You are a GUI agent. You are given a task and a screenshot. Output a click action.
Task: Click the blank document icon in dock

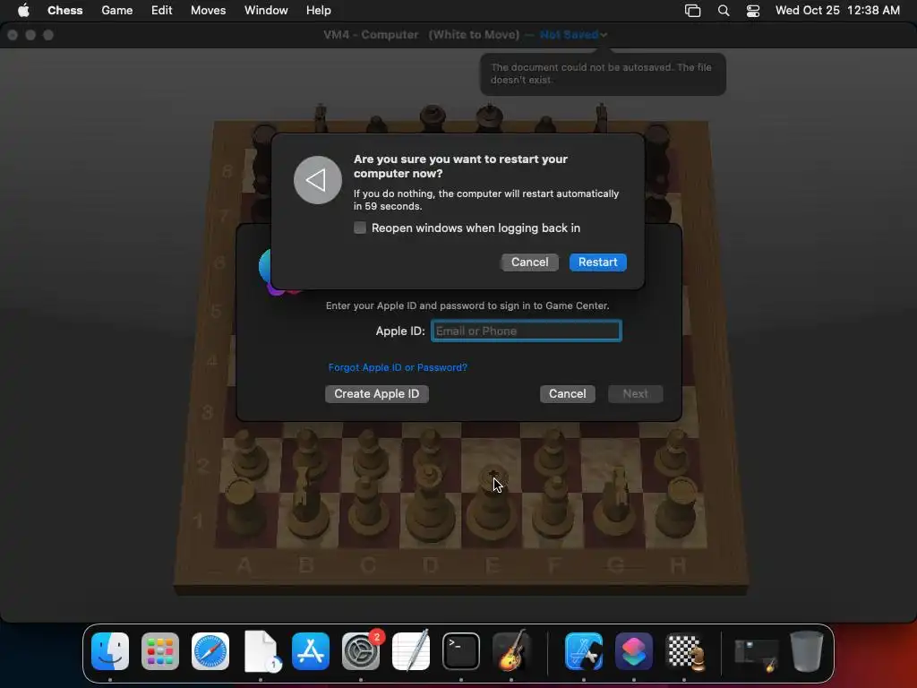point(261,650)
